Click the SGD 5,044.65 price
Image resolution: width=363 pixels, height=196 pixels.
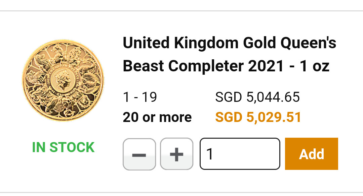[257, 97]
